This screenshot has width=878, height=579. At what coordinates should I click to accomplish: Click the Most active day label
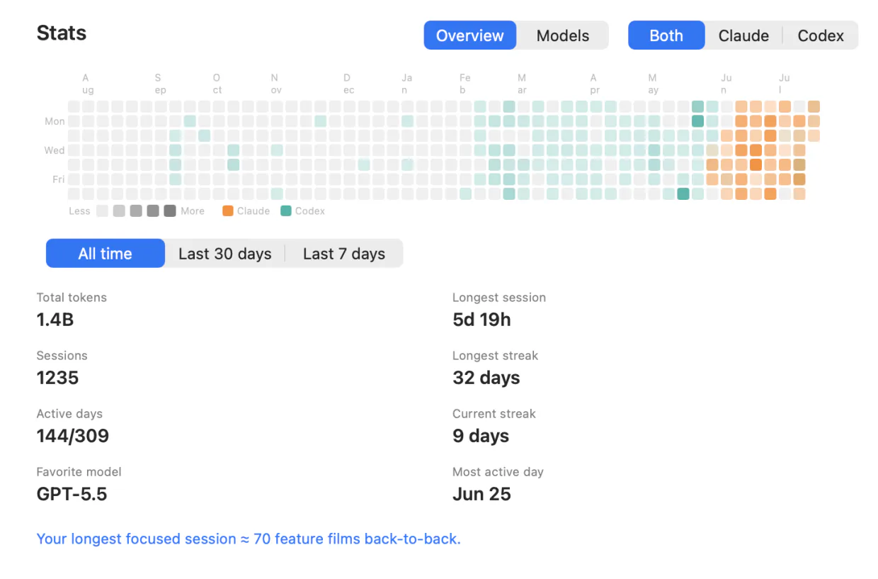(x=498, y=472)
